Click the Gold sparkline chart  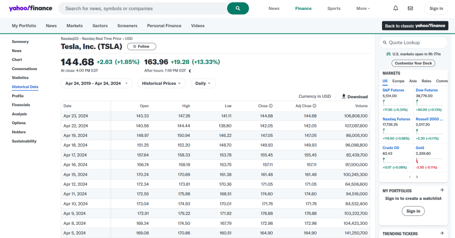tap(429, 160)
